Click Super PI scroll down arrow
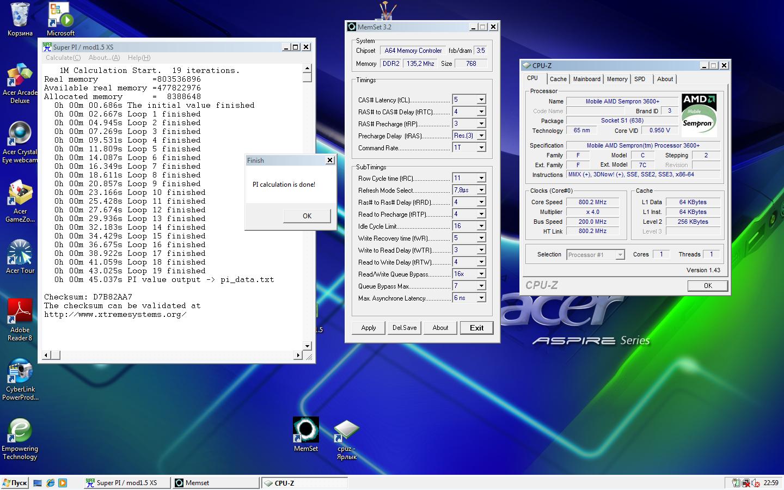 click(x=307, y=346)
